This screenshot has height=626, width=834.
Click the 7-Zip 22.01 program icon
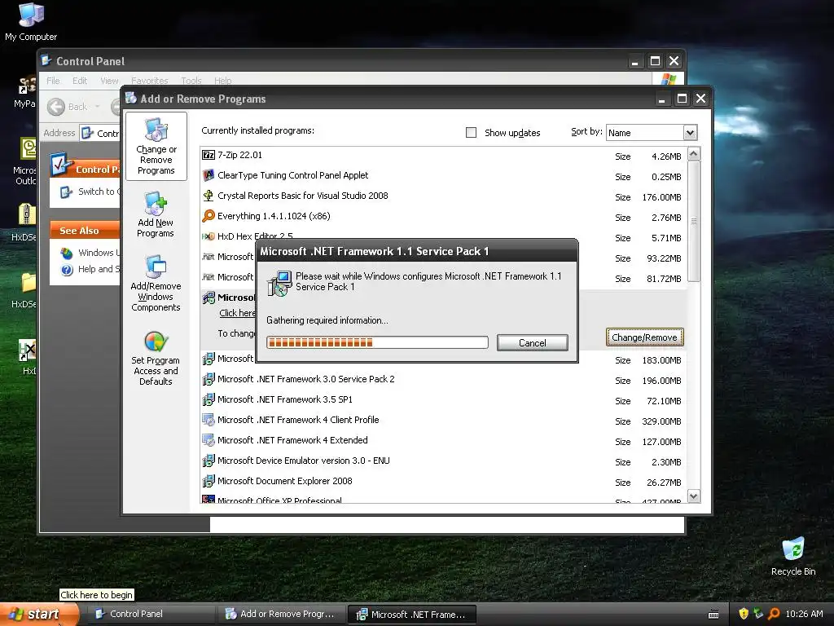click(208, 155)
